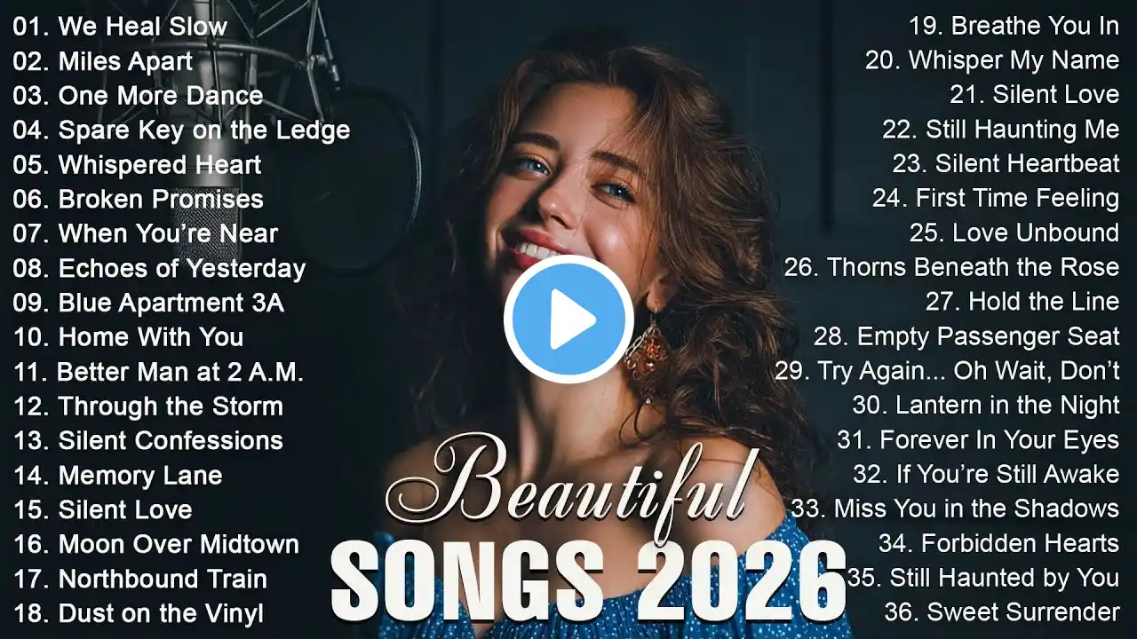Select track 01 We Heal Slow
Viewport: 1137px width, 639px height.
[121, 27]
